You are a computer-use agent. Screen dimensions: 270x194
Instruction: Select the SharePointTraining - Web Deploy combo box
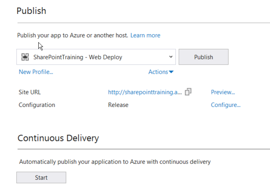(x=96, y=57)
